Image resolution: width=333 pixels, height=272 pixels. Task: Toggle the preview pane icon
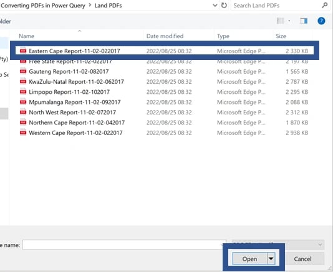pos(304,21)
